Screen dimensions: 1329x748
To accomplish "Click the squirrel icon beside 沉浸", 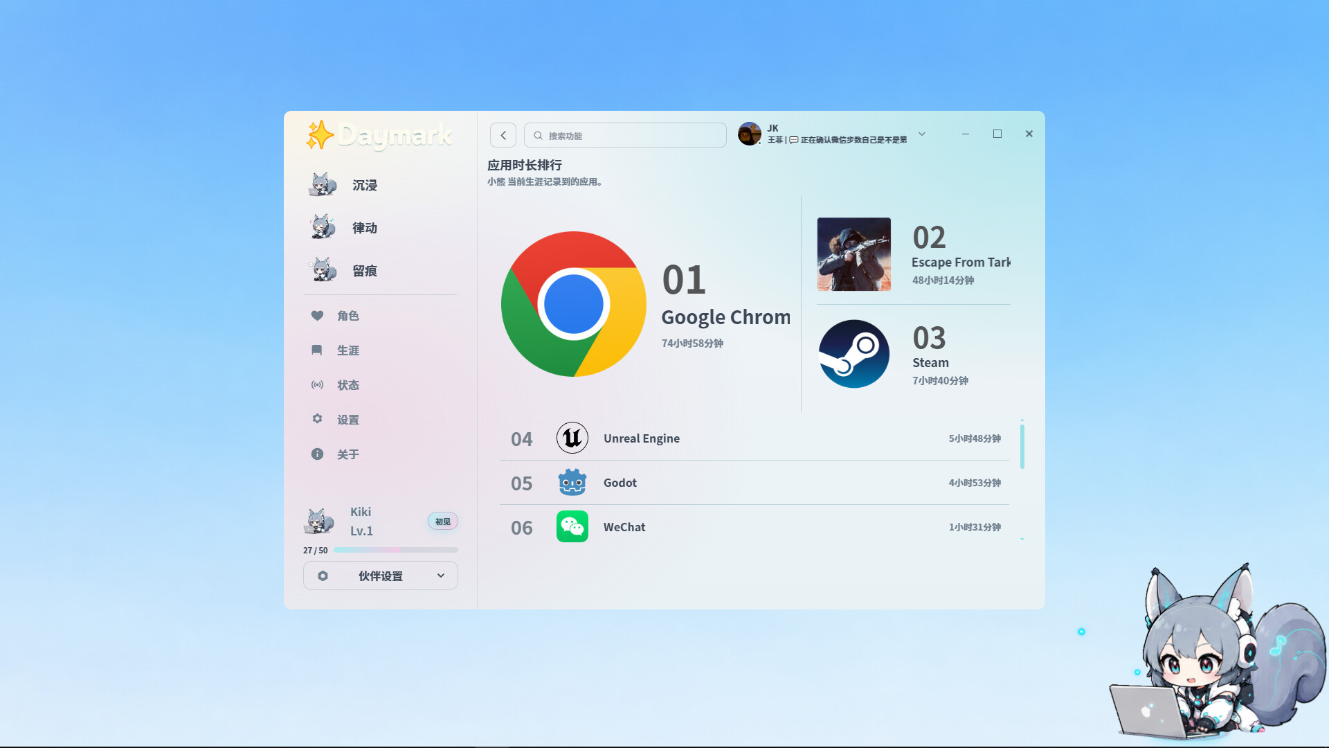I will (x=322, y=185).
